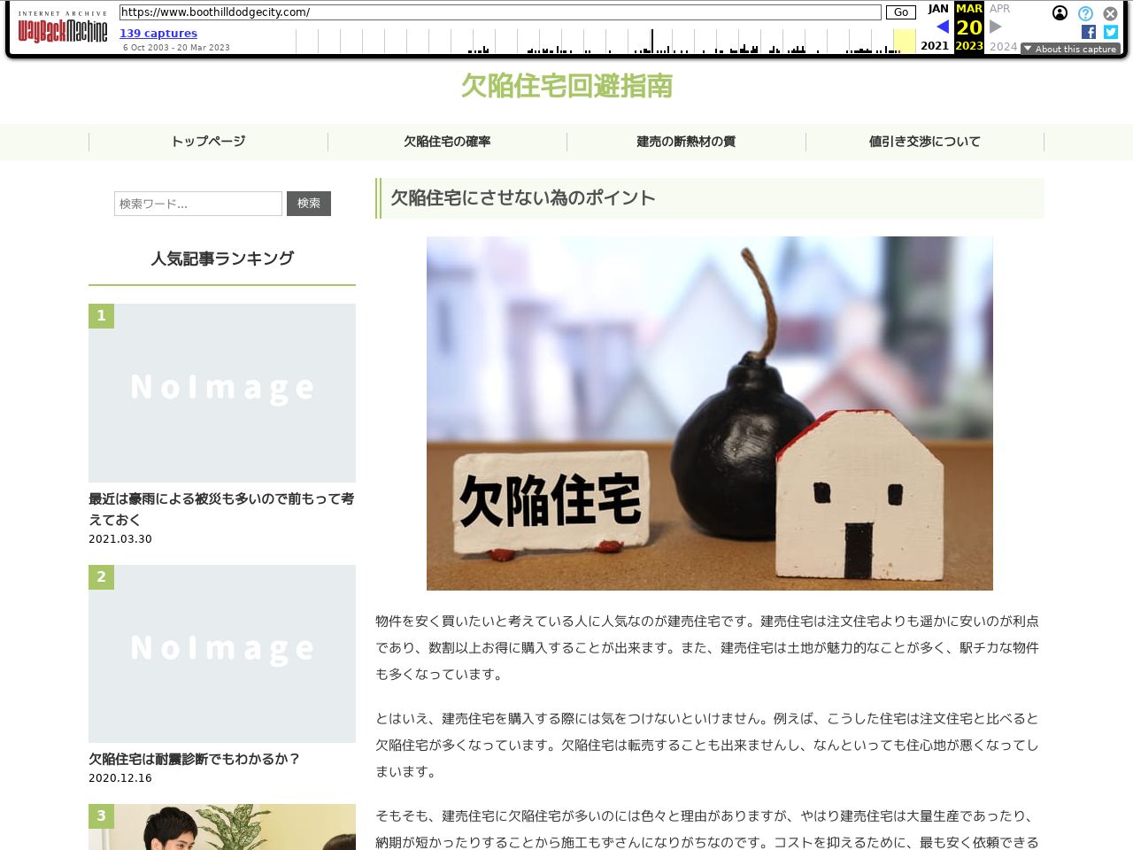Close the Wayback toolbar with X icon
The width and height of the screenshot is (1133, 850).
(1110, 13)
